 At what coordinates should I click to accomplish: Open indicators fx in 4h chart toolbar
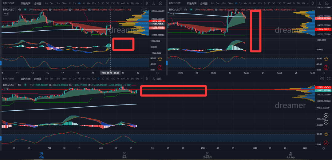tap(154, 3)
